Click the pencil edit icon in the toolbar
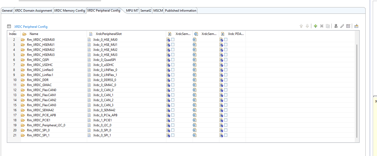This screenshot has height=156, width=377. tap(342, 26)
